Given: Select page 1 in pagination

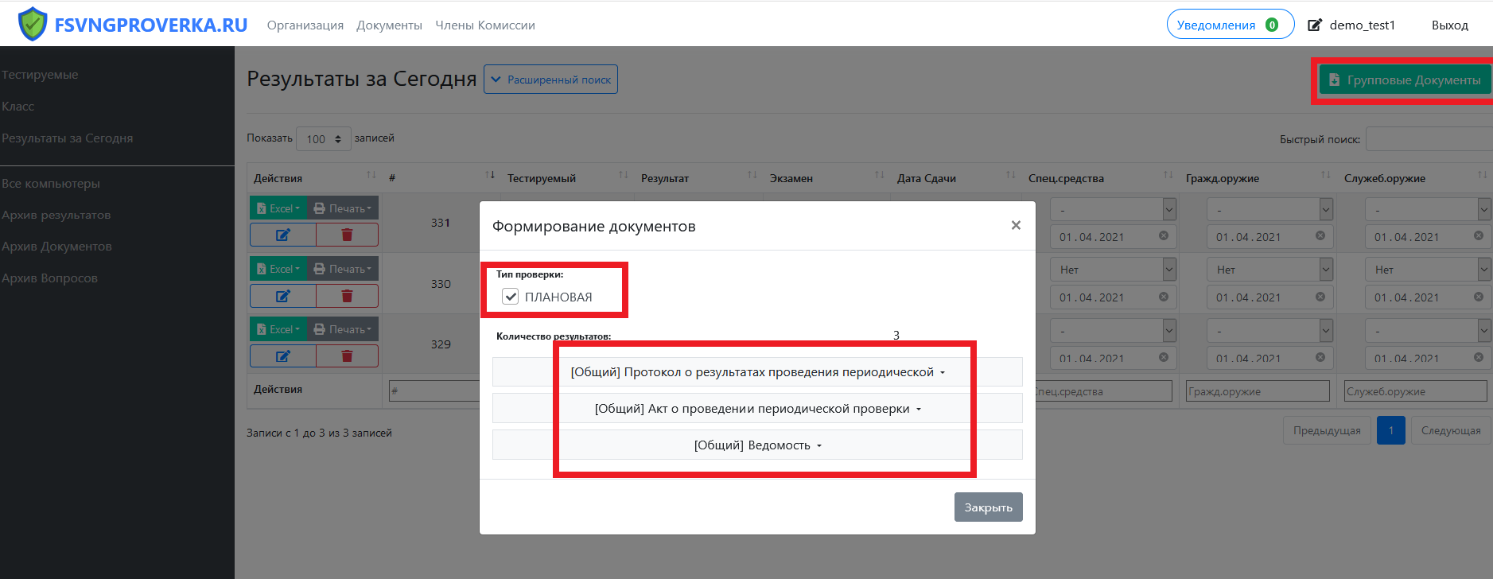Looking at the screenshot, I should click(1391, 430).
